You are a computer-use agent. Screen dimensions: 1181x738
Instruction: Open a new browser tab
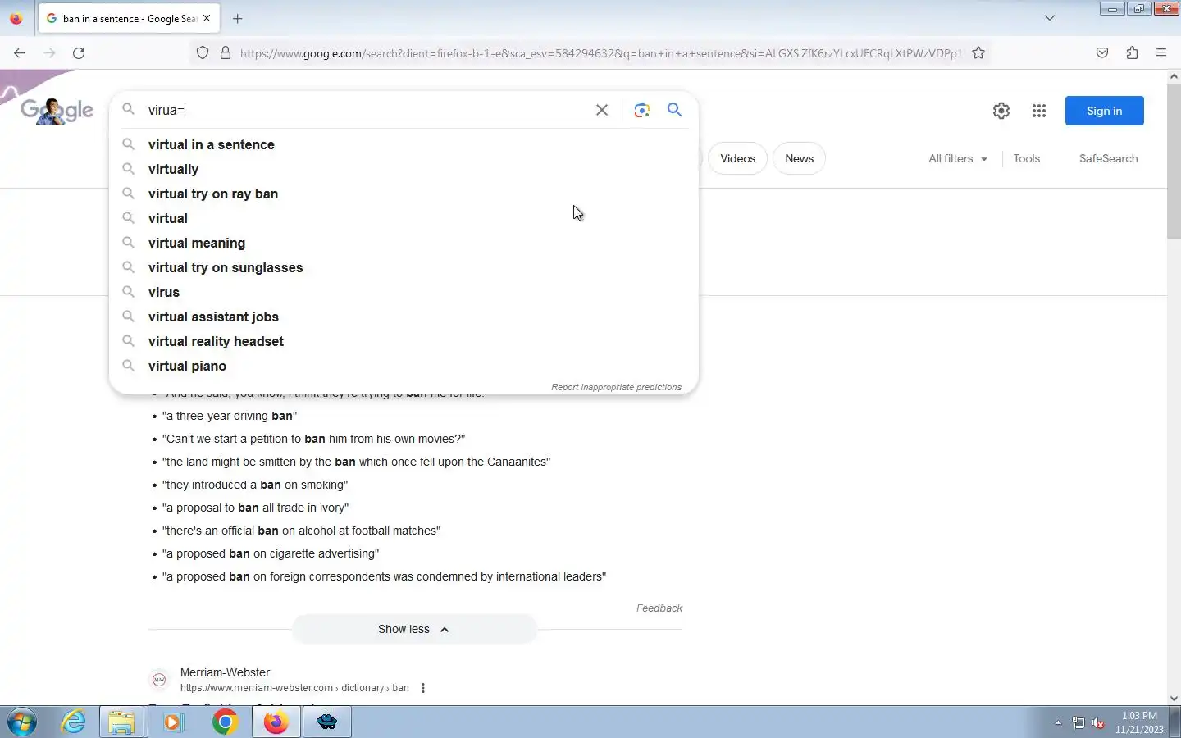(238, 18)
